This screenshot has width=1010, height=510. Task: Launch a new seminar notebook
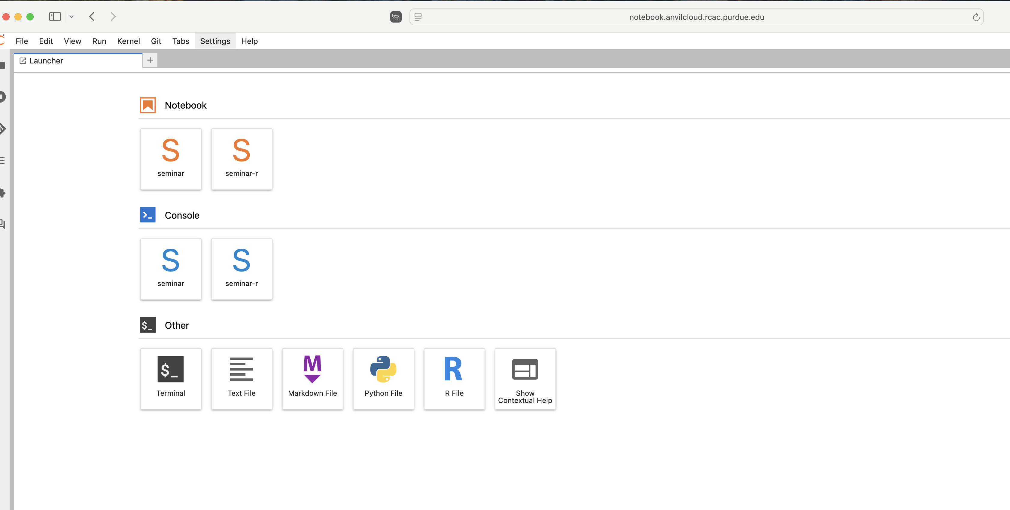coord(171,159)
